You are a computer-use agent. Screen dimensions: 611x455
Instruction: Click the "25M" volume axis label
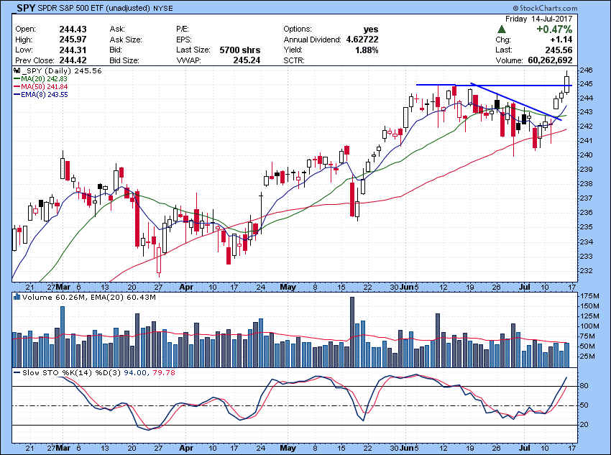[589, 357]
